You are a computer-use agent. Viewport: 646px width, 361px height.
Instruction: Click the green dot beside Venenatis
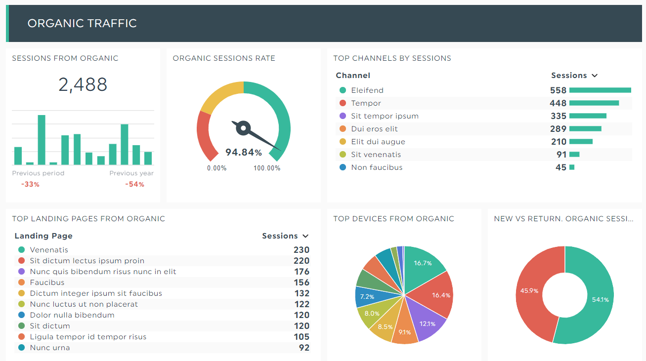click(21, 250)
